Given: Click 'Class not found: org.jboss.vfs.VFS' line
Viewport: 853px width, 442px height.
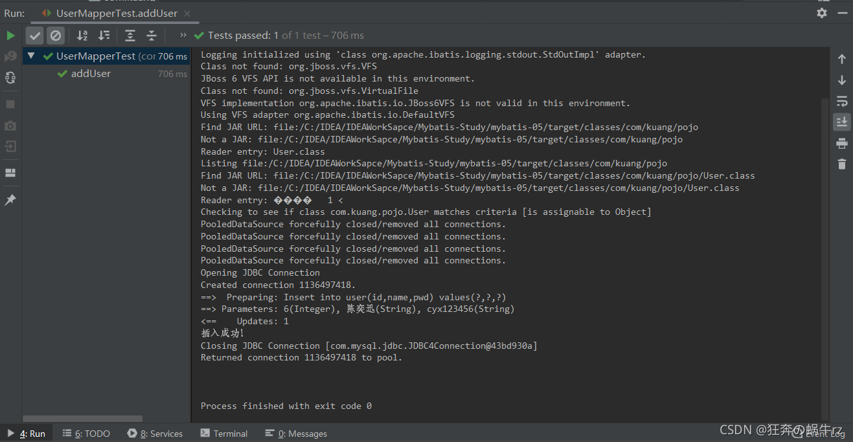Looking at the screenshot, I should [x=289, y=66].
